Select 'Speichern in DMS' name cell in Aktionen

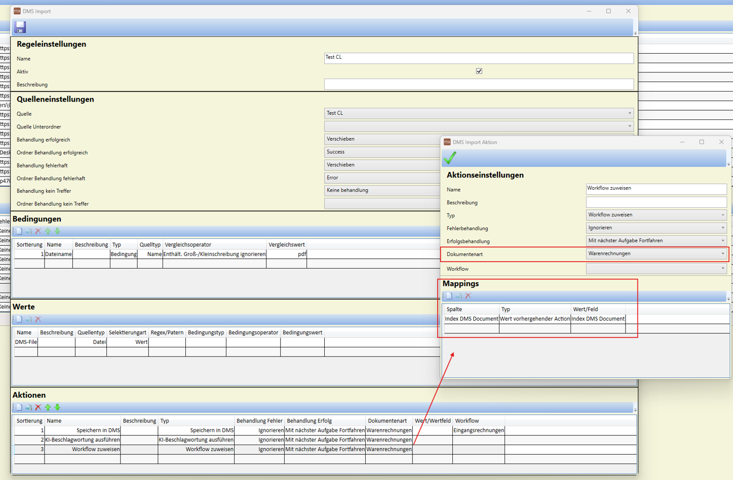pyautogui.click(x=83, y=430)
